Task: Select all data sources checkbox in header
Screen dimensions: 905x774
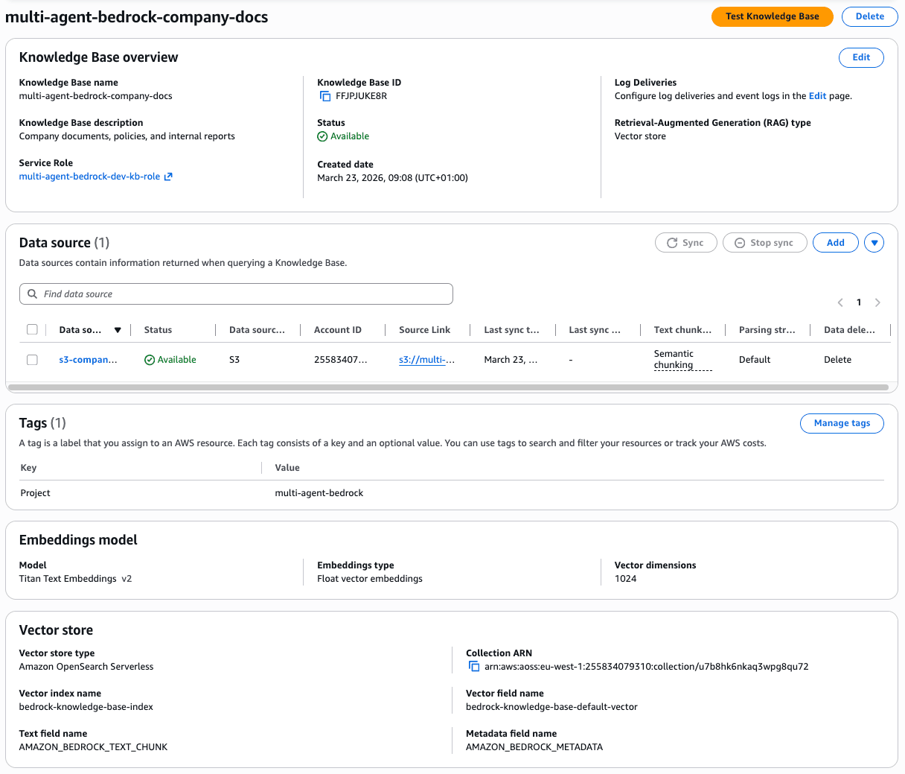Action: 32,330
